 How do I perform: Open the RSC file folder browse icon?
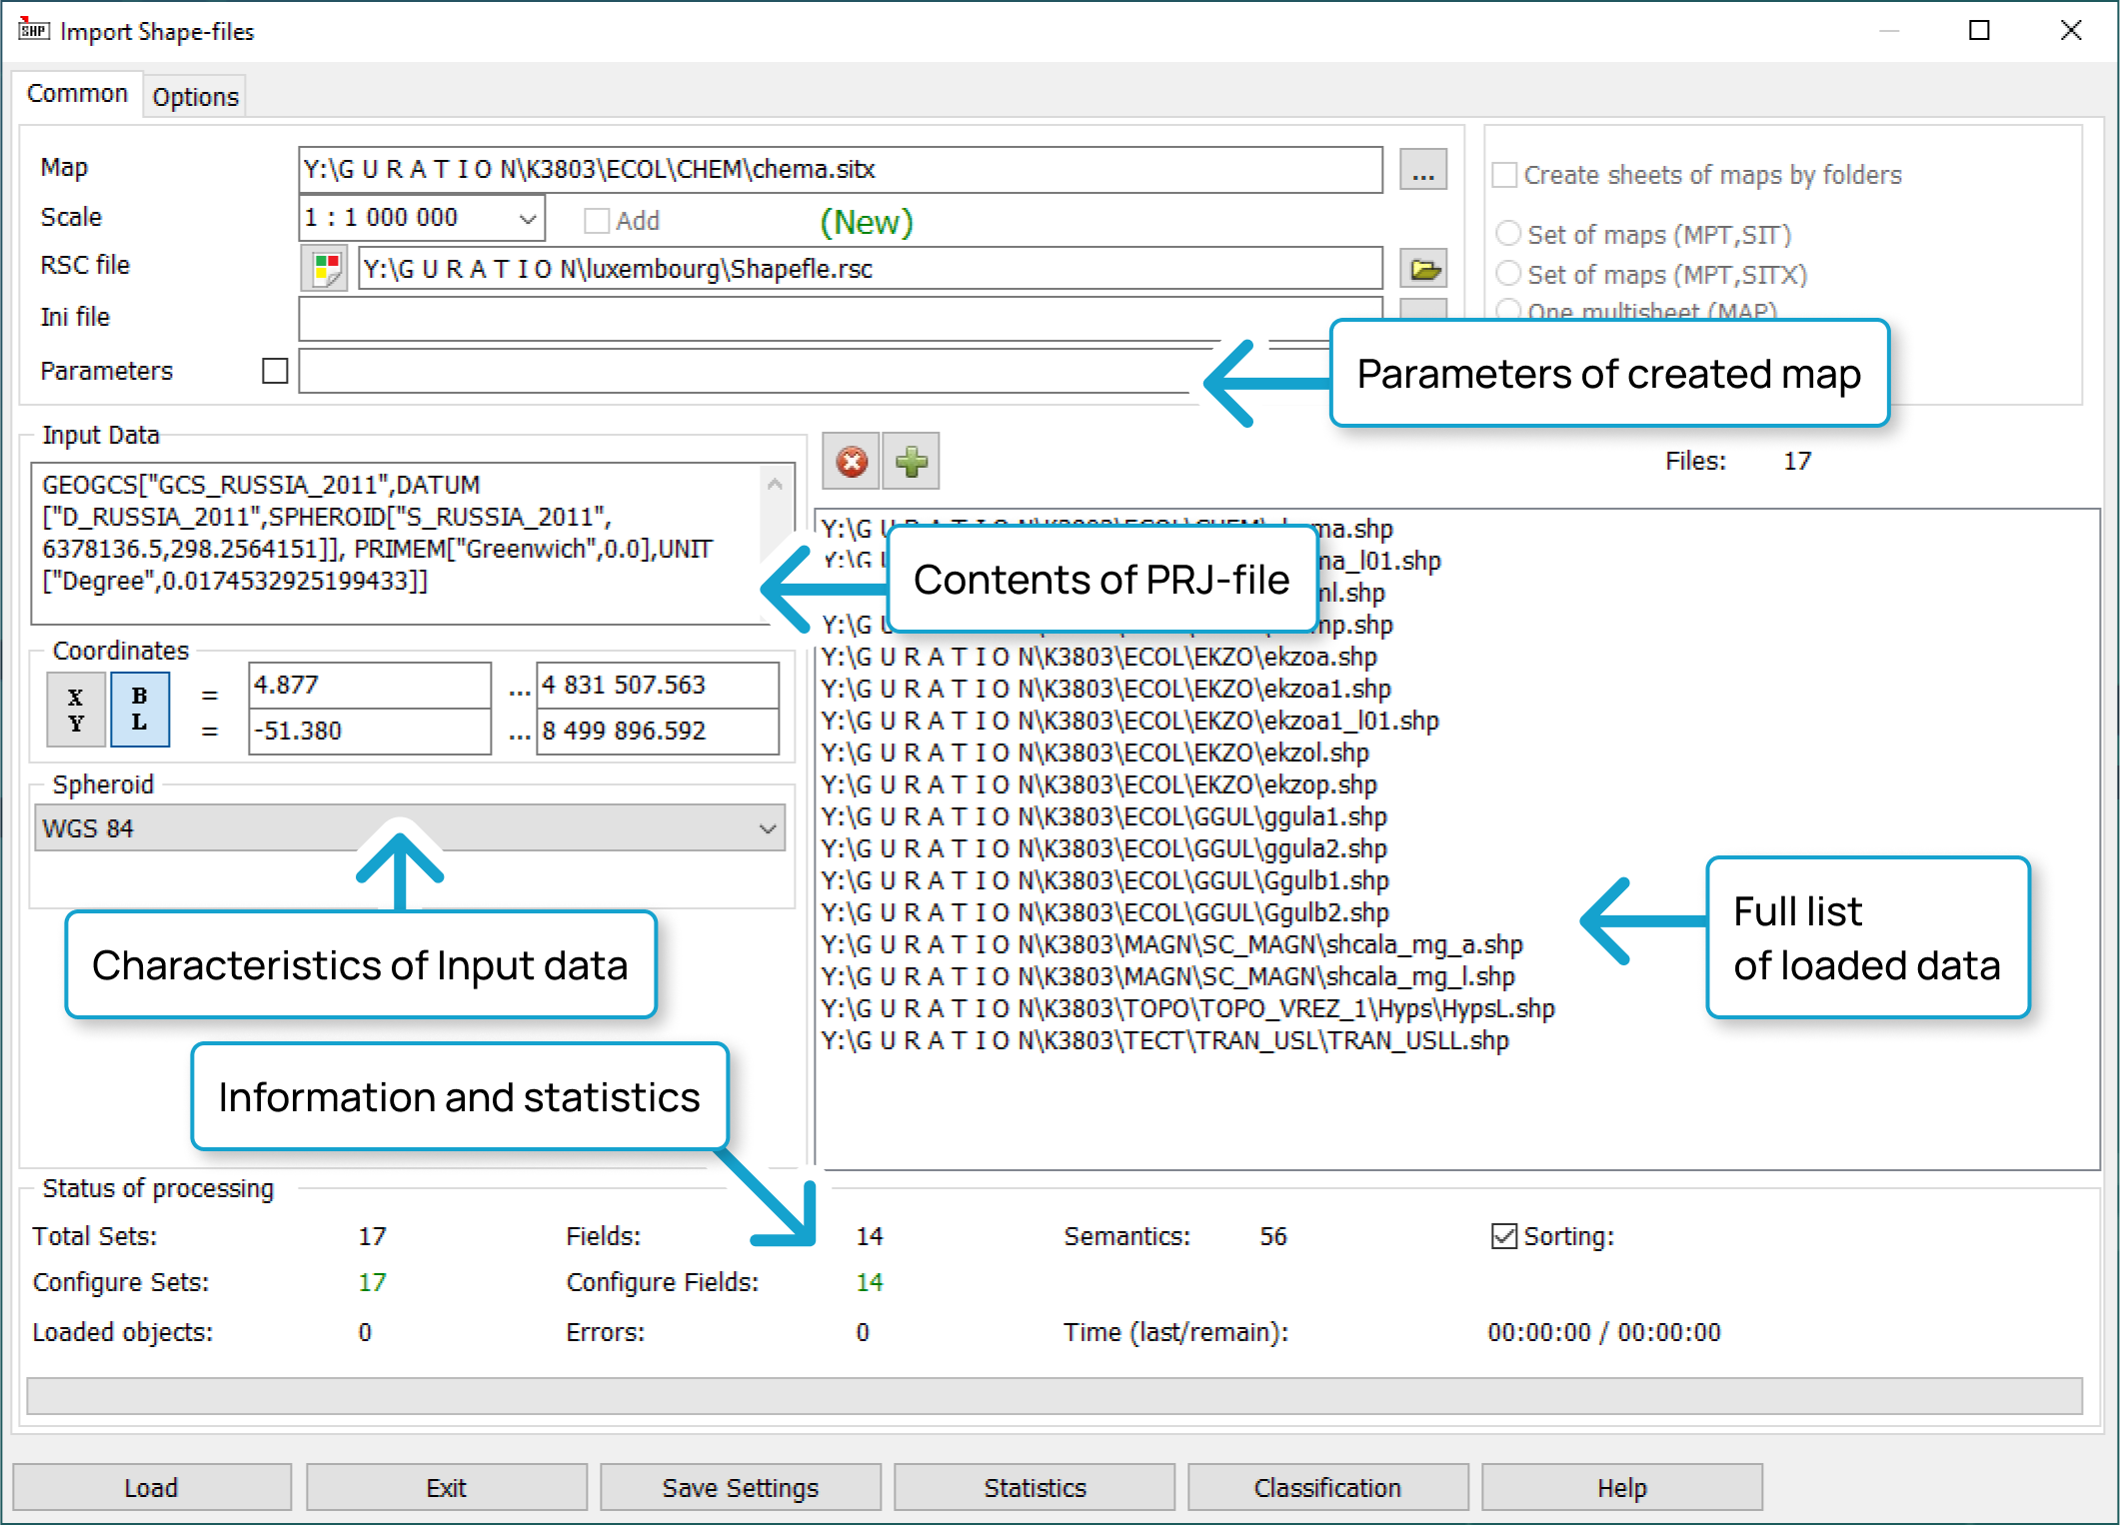(x=1424, y=269)
